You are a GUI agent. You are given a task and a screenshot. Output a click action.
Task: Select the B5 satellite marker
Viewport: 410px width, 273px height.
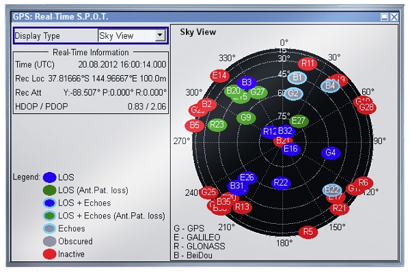[x=194, y=125]
